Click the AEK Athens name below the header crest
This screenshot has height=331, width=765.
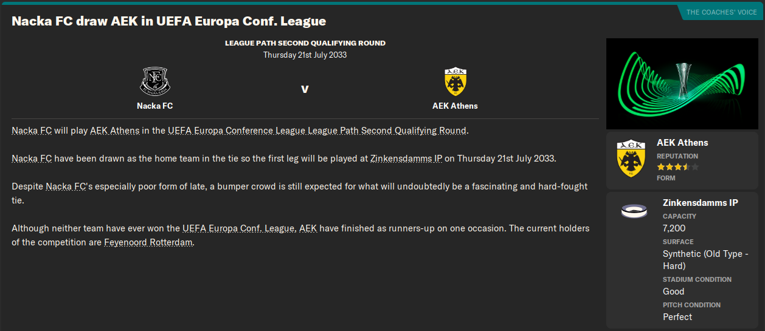pos(455,106)
